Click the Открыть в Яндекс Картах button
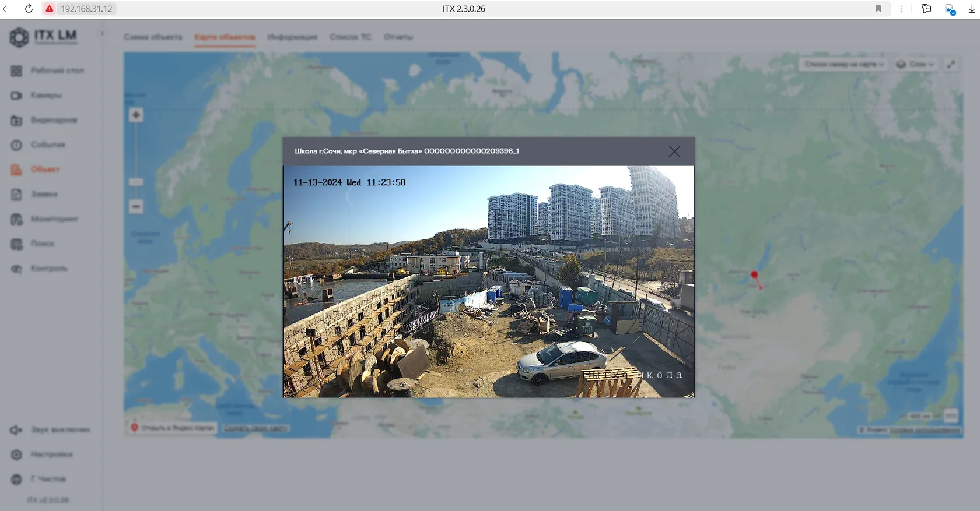 click(173, 428)
